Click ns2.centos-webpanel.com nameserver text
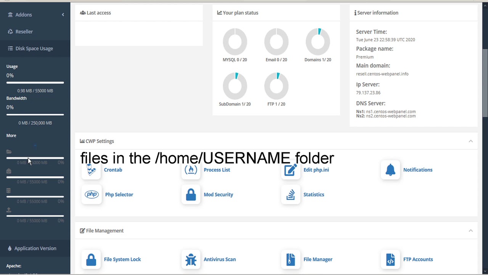488x275 pixels. (x=391, y=116)
